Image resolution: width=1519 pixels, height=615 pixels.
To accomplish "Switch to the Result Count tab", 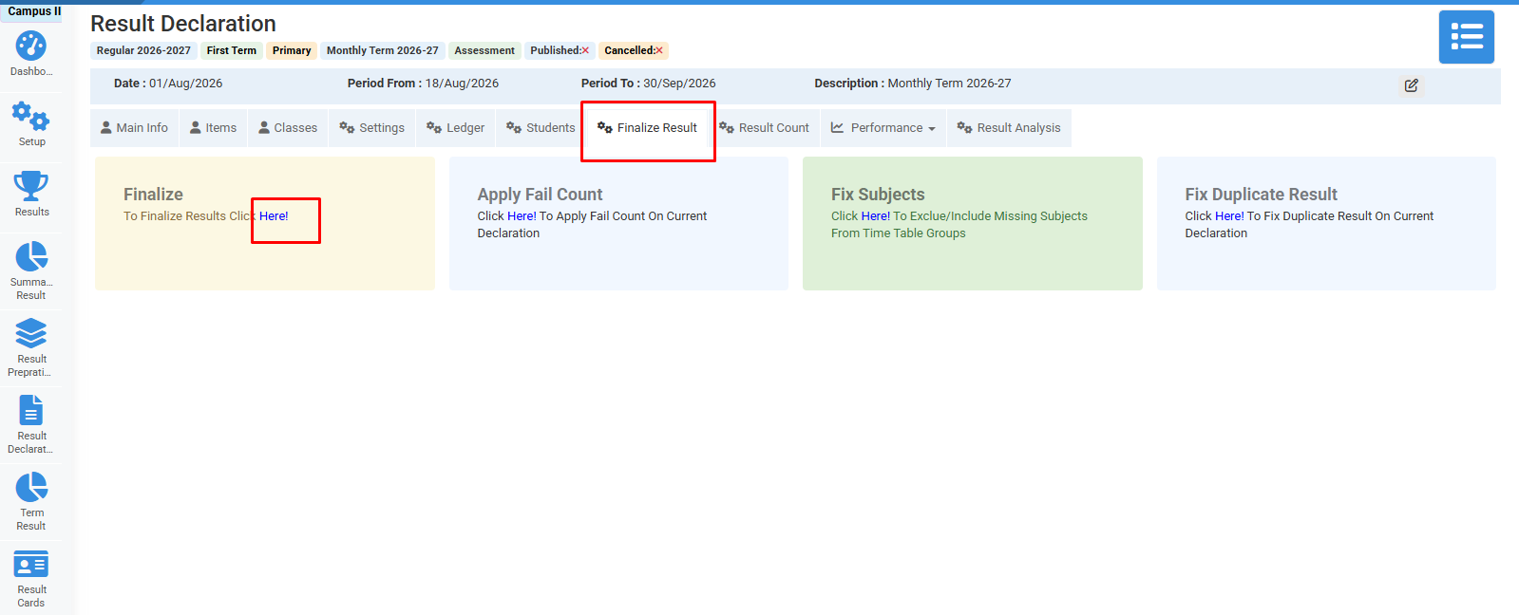I will [764, 128].
